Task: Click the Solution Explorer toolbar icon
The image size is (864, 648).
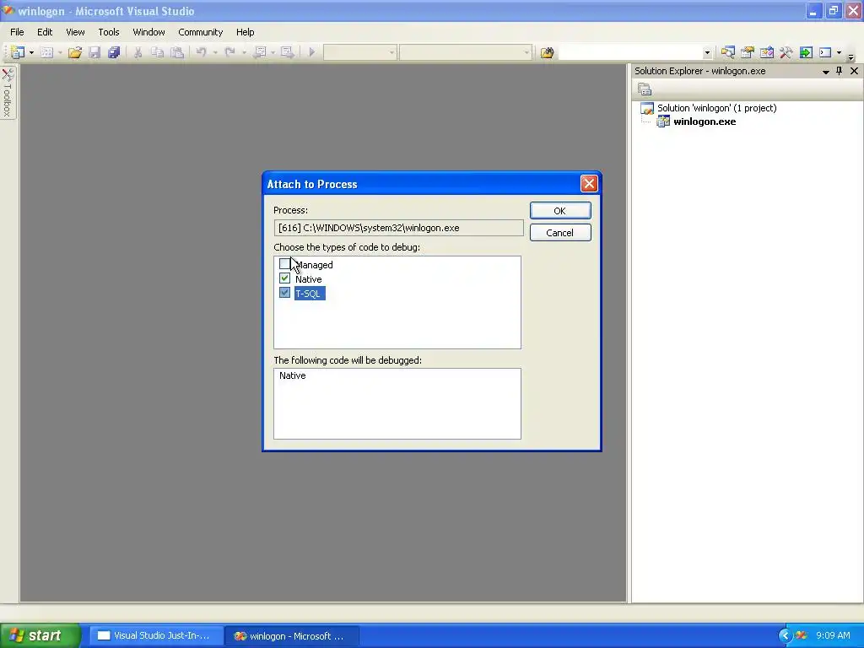Action: point(727,52)
